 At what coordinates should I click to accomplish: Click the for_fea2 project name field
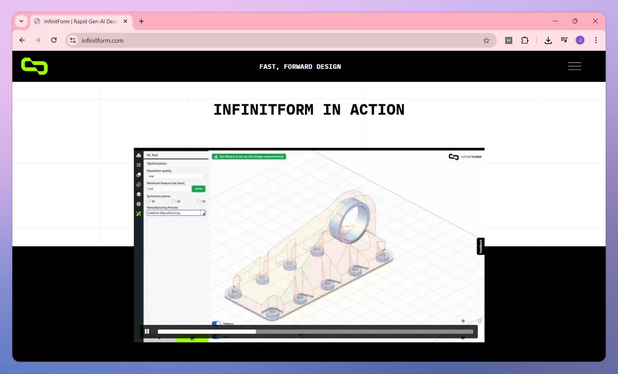(176, 155)
